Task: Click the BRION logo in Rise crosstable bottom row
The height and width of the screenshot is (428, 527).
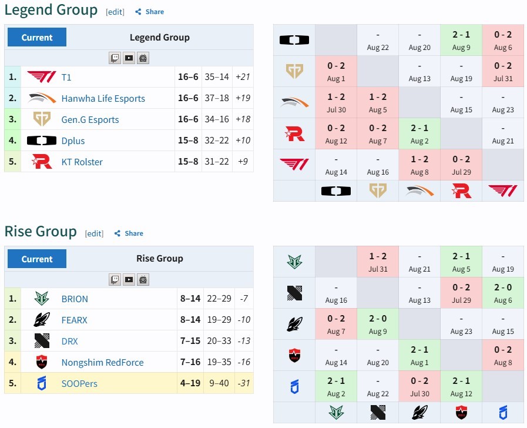Action: pos(336,413)
